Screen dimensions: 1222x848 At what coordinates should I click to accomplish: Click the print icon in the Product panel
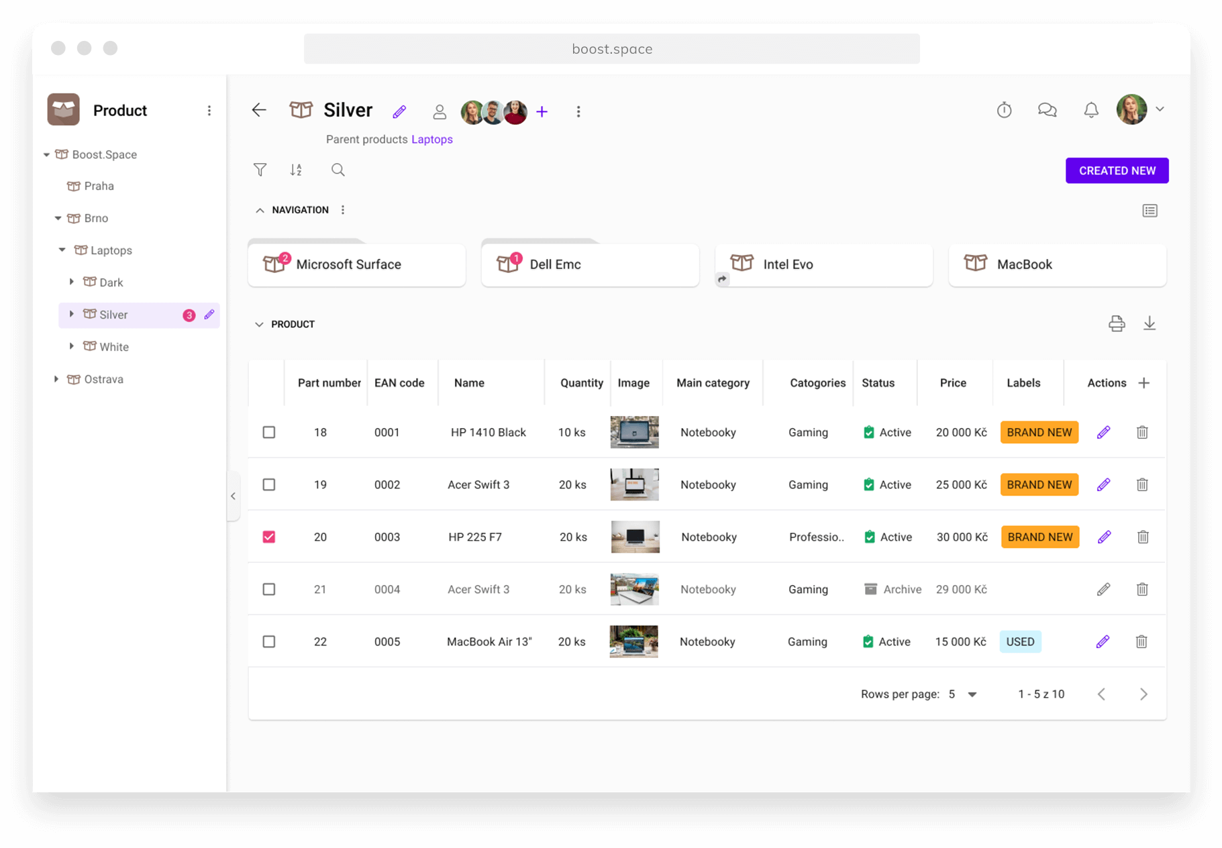point(1117,323)
